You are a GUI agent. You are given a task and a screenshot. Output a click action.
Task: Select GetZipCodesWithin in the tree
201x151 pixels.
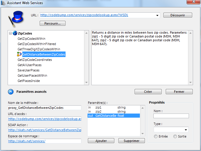coord(31,39)
